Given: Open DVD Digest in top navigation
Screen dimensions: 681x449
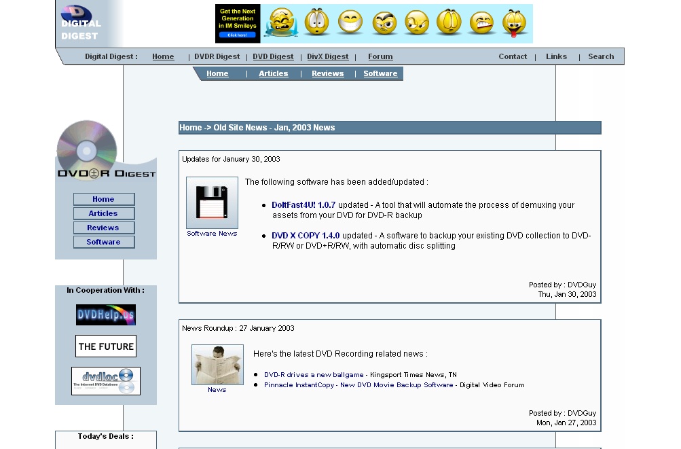Looking at the screenshot, I should tap(273, 57).
